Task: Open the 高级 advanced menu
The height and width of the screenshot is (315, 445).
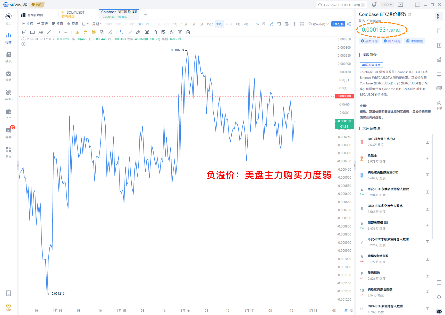Action: click(x=43, y=24)
